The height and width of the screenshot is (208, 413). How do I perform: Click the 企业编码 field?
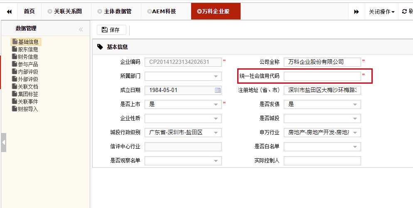(x=183, y=62)
